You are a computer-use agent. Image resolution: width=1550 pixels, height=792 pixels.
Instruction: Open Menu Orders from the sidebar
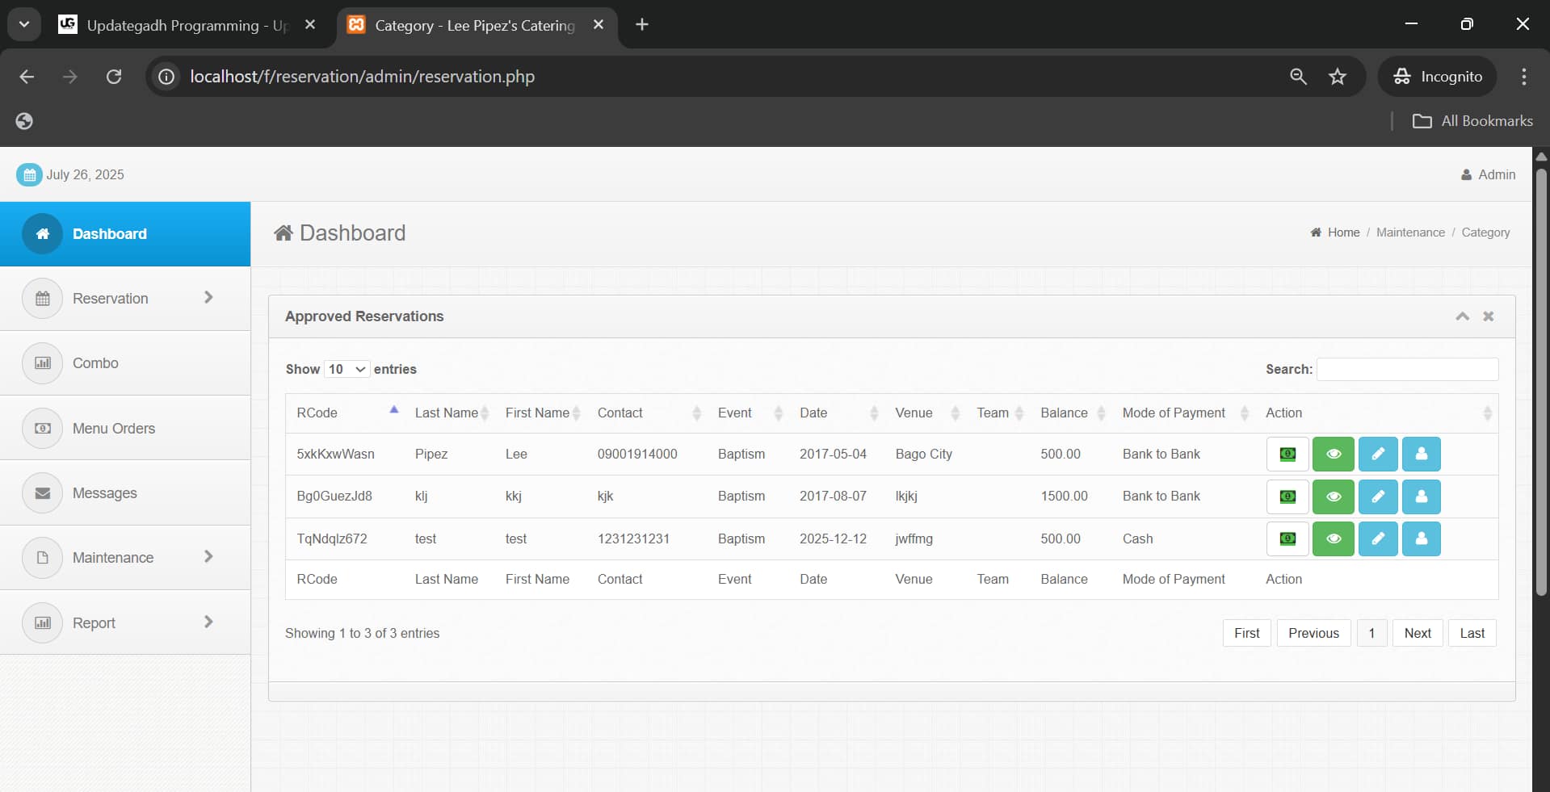(114, 429)
